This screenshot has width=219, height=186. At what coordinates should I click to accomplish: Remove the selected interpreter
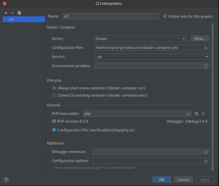(x=12, y=13)
